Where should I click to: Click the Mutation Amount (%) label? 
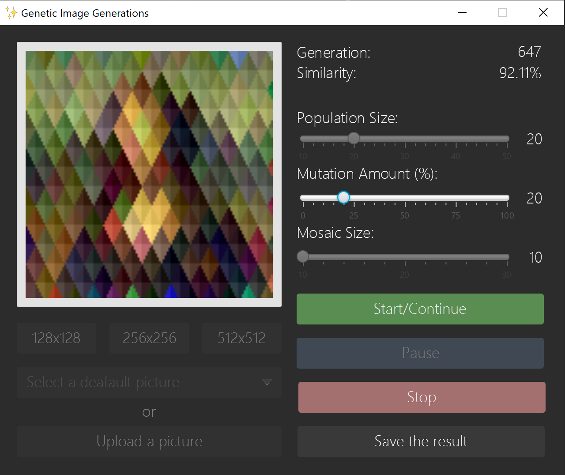click(x=367, y=174)
